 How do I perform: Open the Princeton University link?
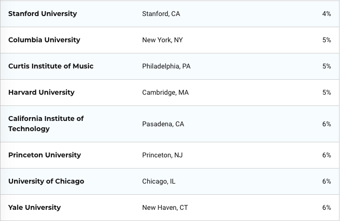pos(45,155)
